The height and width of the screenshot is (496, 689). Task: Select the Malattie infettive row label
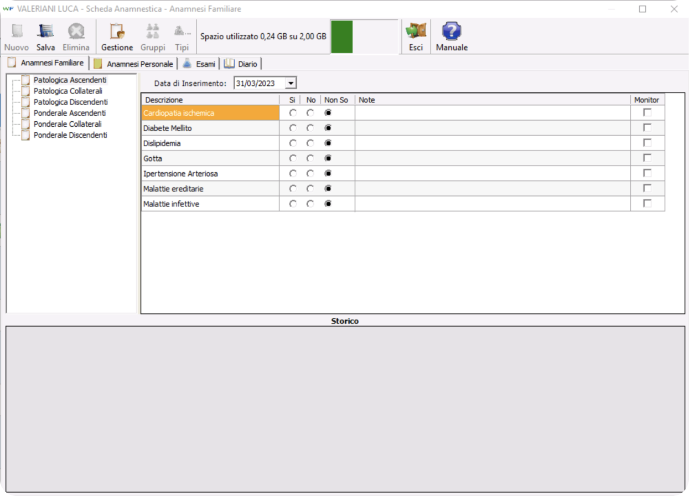(x=210, y=204)
